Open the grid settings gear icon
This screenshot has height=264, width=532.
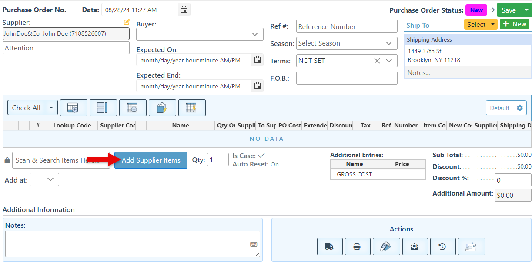point(520,108)
